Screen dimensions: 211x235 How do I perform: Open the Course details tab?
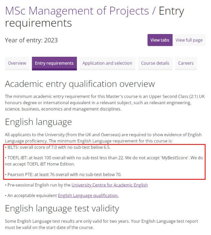click(x=155, y=63)
